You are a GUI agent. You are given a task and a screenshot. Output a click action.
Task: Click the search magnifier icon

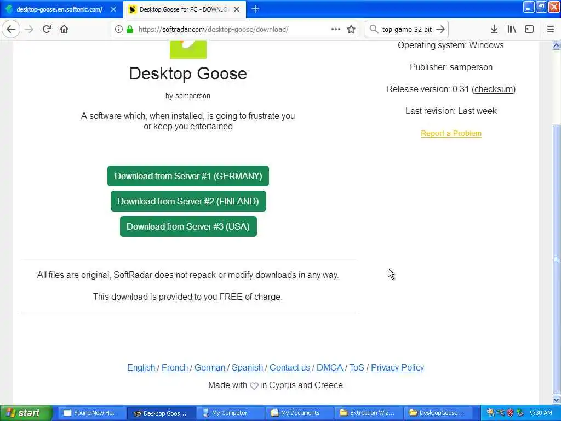point(374,29)
